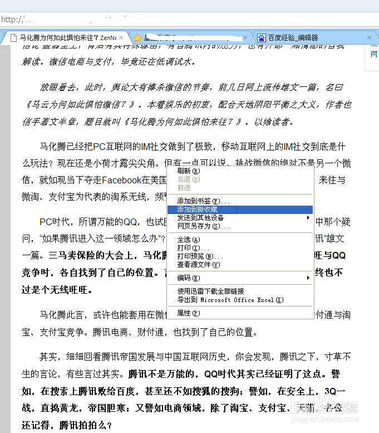The image size is (379, 433).
Task: Choose 属性(P) in the context menu
Action: (x=240, y=313)
